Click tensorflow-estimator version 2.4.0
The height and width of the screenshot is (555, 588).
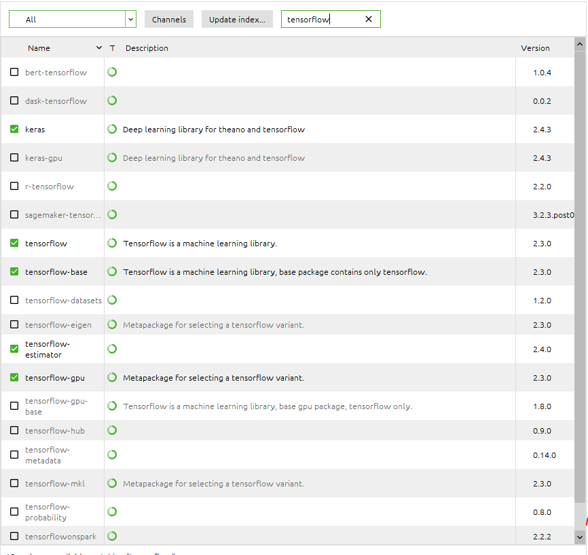[542, 349]
